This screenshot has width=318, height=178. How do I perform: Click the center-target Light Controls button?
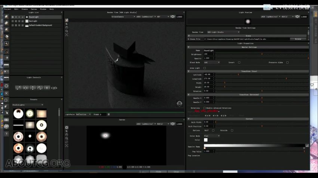tap(47, 88)
